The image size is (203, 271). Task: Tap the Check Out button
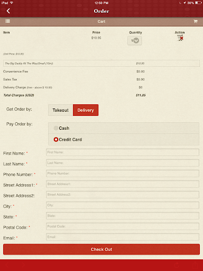click(101, 249)
